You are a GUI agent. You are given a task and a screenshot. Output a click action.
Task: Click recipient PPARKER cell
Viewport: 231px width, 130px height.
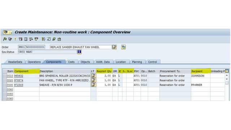pos(201,85)
